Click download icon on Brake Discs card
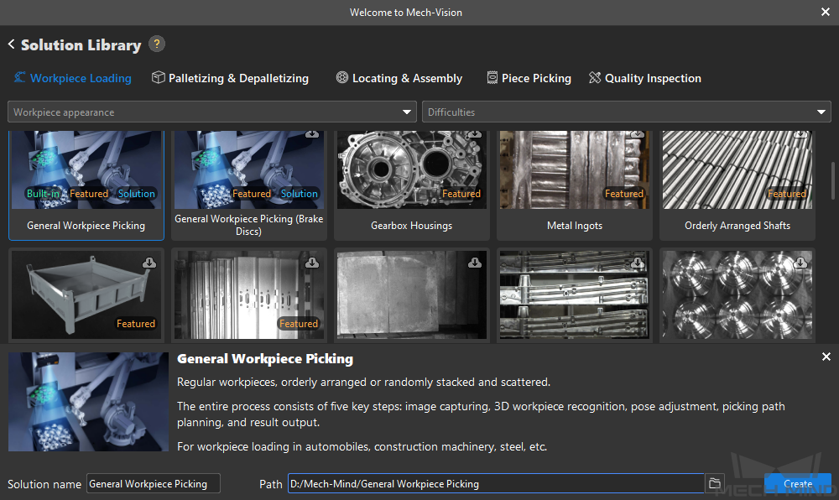The height and width of the screenshot is (500, 839). 312,134
